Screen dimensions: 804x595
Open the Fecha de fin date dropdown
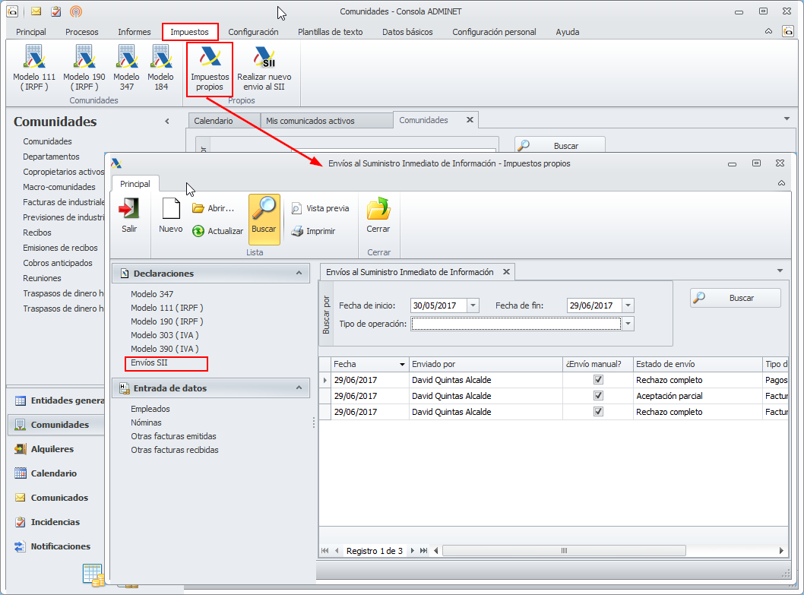(x=628, y=305)
